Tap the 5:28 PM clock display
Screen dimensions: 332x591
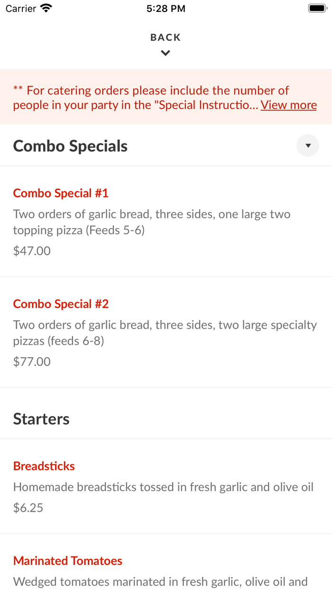tap(166, 8)
